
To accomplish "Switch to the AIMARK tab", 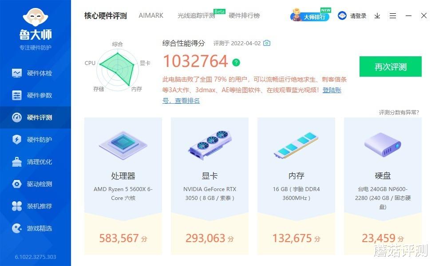I will (x=150, y=15).
